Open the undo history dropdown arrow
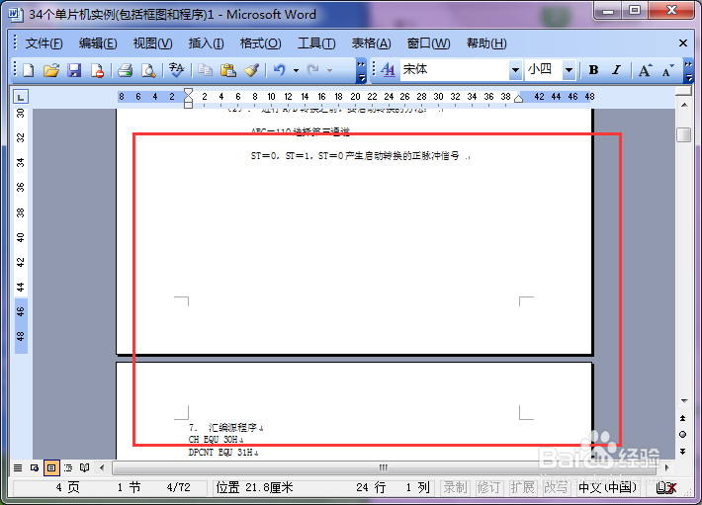Viewport: 702px width, 505px height. pyautogui.click(x=296, y=70)
